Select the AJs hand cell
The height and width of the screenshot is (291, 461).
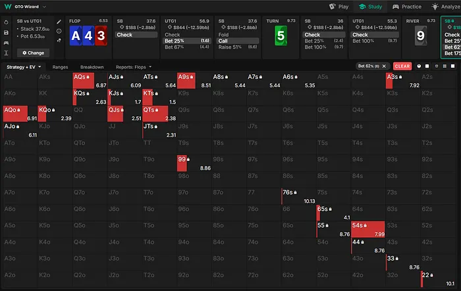point(124,81)
